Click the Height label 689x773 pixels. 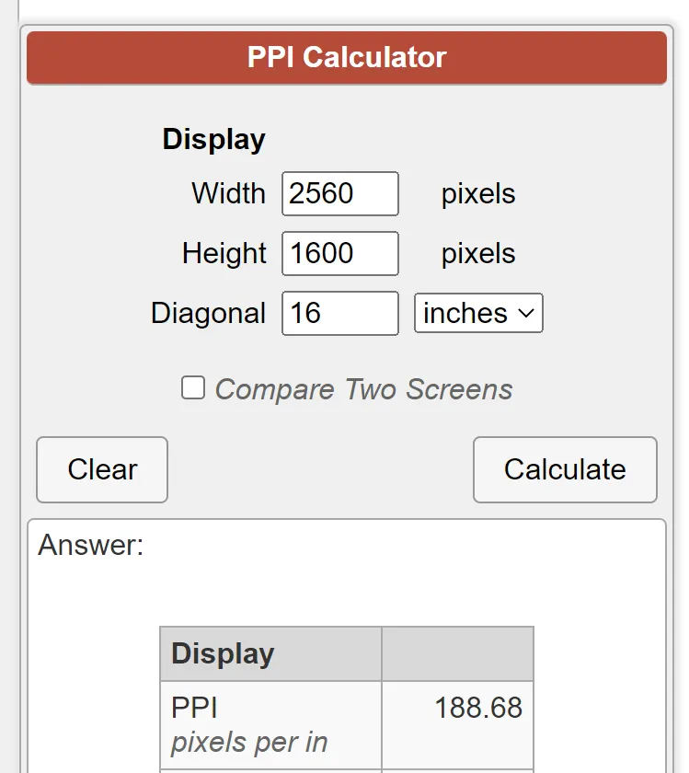pyautogui.click(x=224, y=253)
